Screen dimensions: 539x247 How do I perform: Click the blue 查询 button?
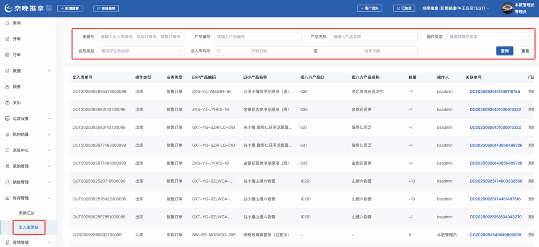[x=505, y=51]
